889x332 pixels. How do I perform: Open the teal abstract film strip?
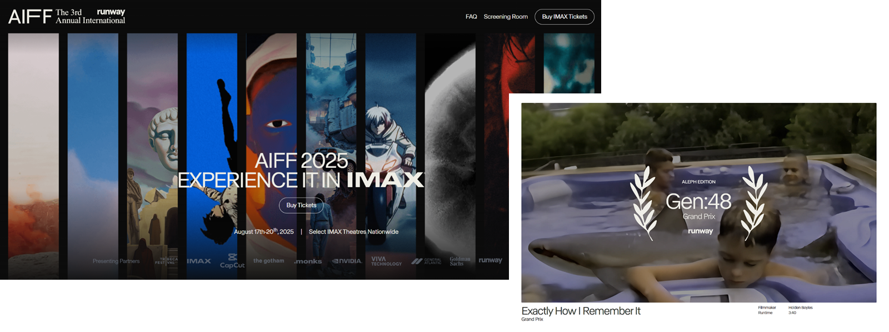pyautogui.click(x=569, y=63)
